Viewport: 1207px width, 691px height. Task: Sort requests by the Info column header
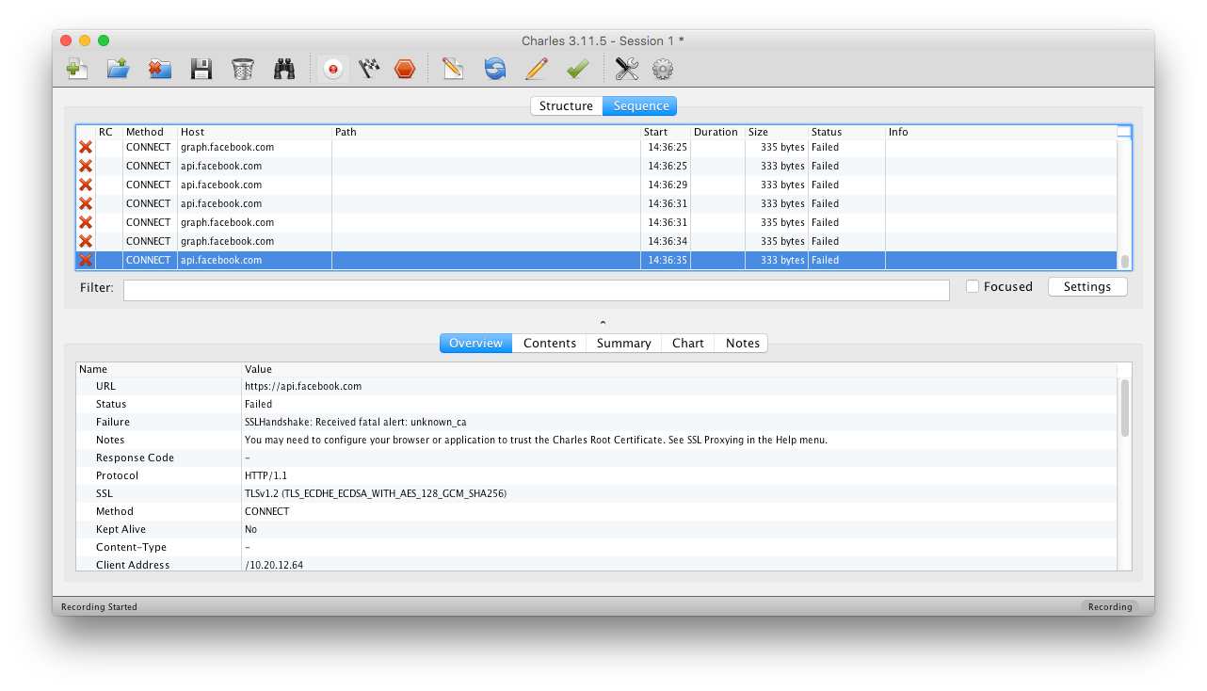pos(1001,132)
